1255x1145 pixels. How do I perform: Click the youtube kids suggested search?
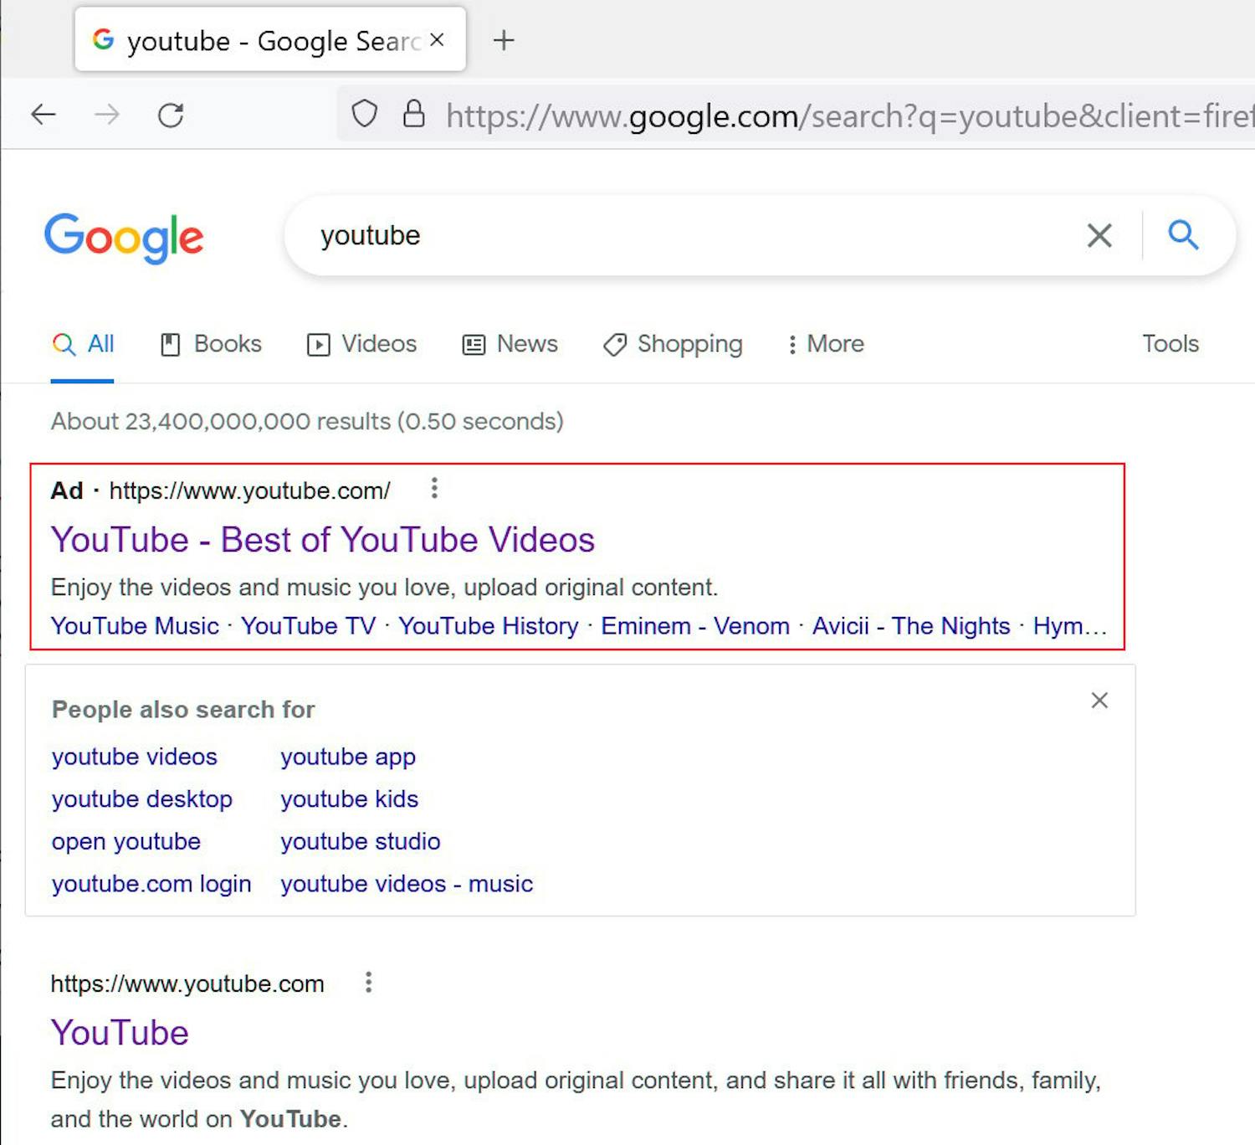(x=348, y=798)
